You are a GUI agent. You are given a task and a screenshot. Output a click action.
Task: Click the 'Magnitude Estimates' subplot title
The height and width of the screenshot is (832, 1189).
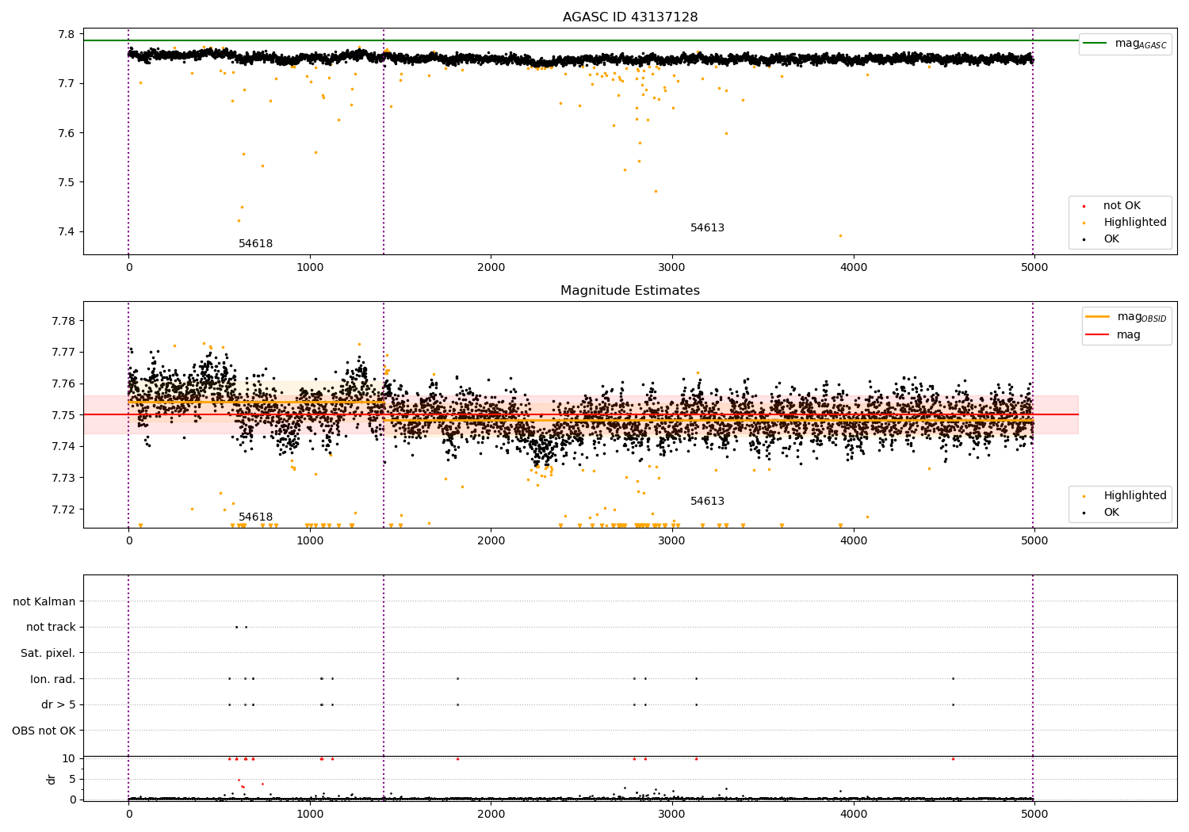tap(630, 291)
